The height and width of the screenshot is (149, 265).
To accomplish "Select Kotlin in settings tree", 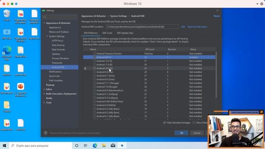I will (x=49, y=98).
